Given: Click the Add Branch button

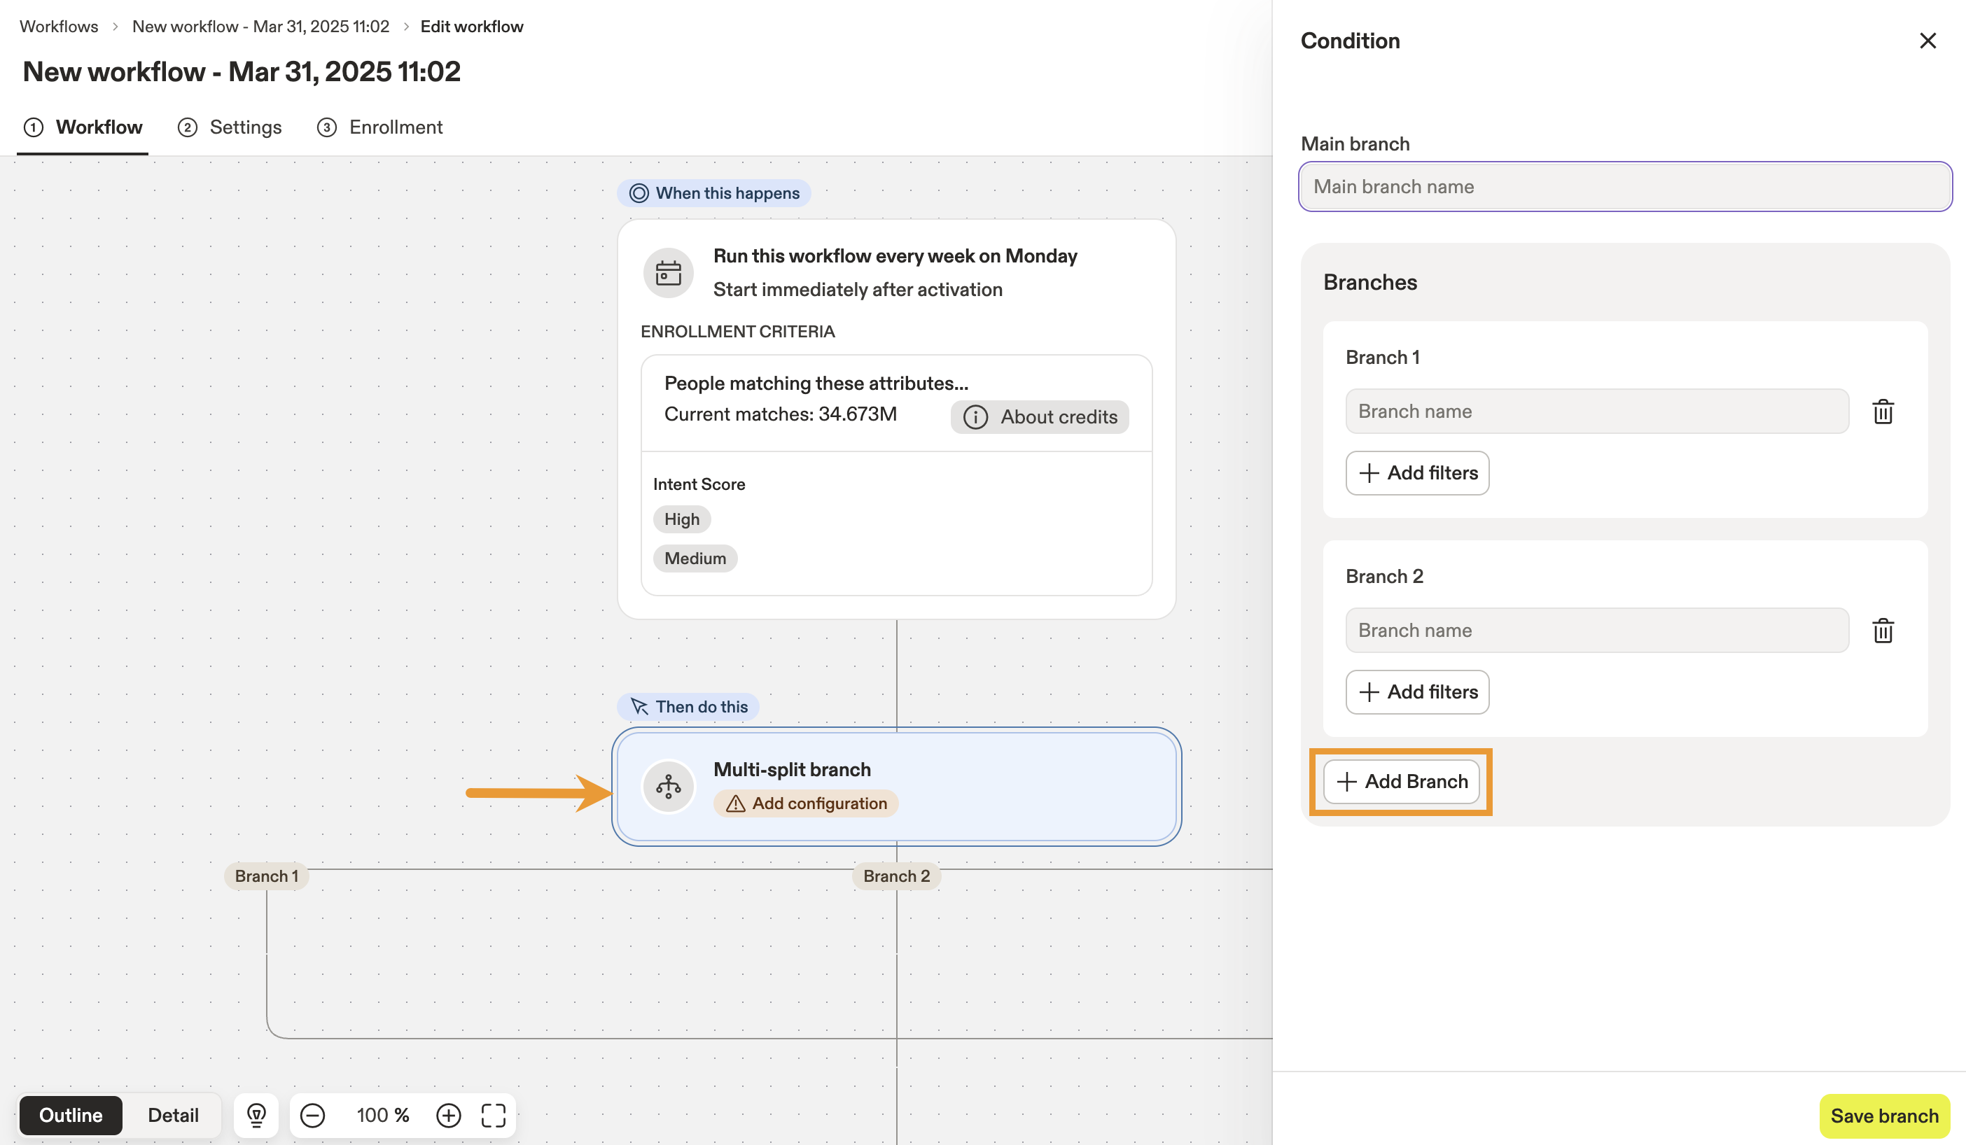Looking at the screenshot, I should click(1401, 782).
